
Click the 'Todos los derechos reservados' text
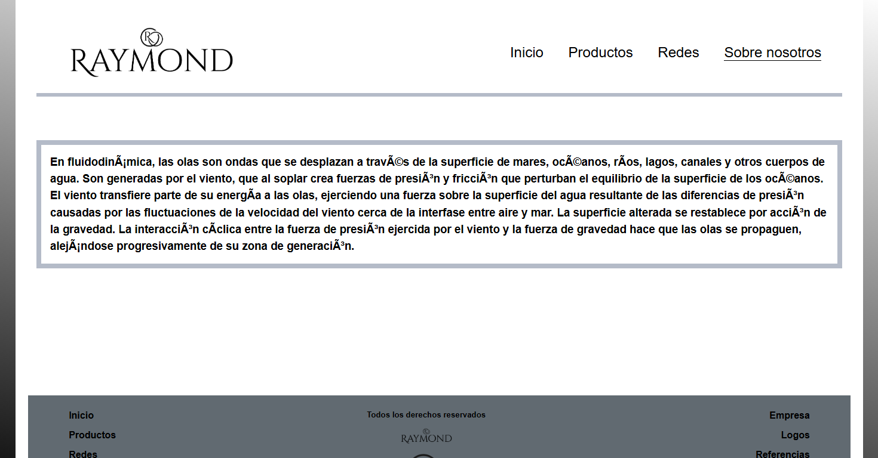pyautogui.click(x=426, y=414)
